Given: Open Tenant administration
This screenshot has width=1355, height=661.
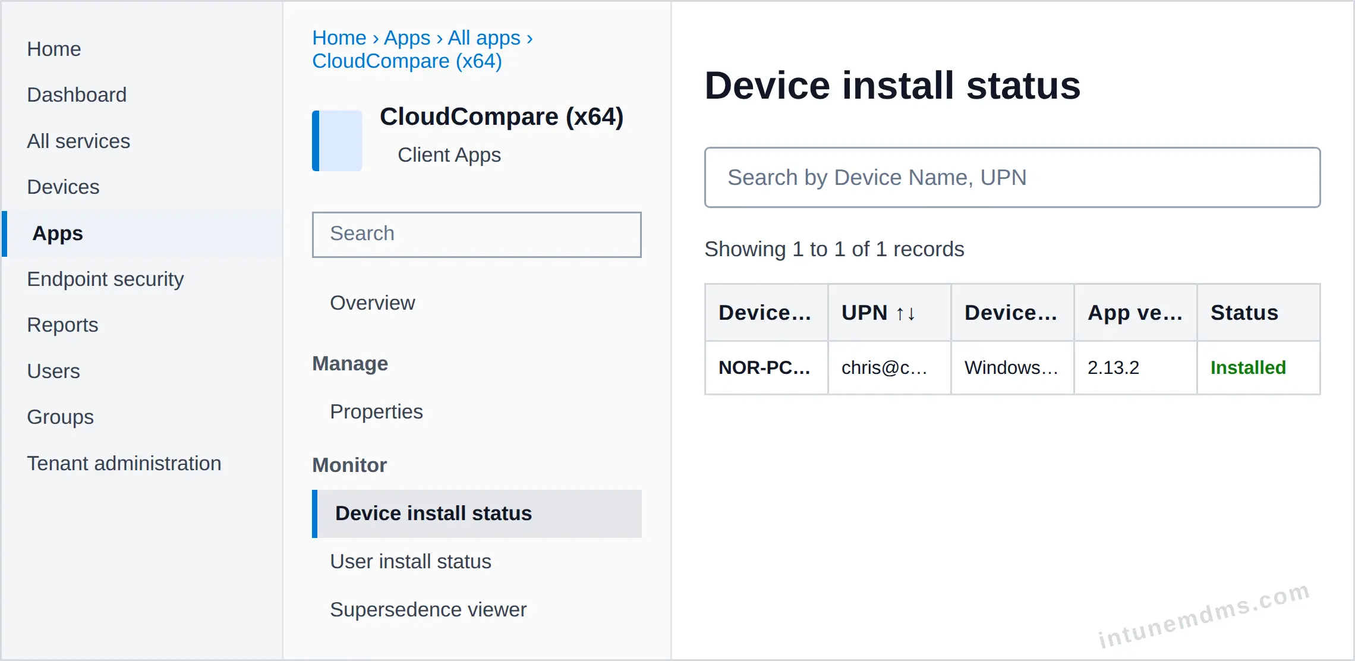Looking at the screenshot, I should [x=124, y=463].
